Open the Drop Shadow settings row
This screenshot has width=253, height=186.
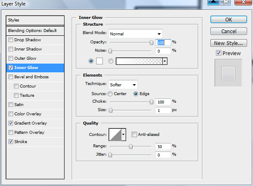[x=35, y=40]
